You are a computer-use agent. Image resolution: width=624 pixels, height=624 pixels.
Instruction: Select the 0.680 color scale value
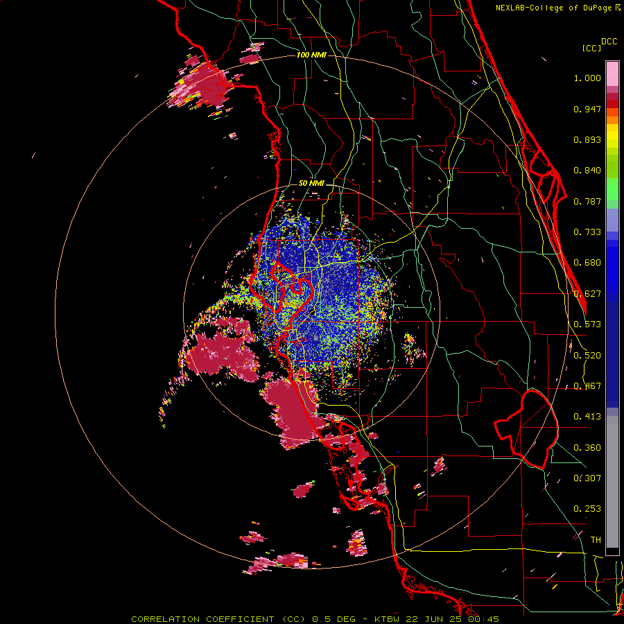(x=587, y=263)
